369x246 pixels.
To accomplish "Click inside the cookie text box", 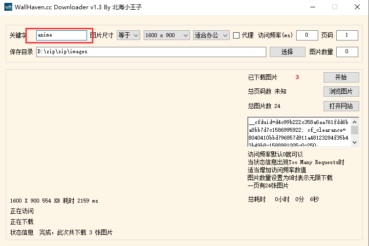I will click(x=299, y=132).
